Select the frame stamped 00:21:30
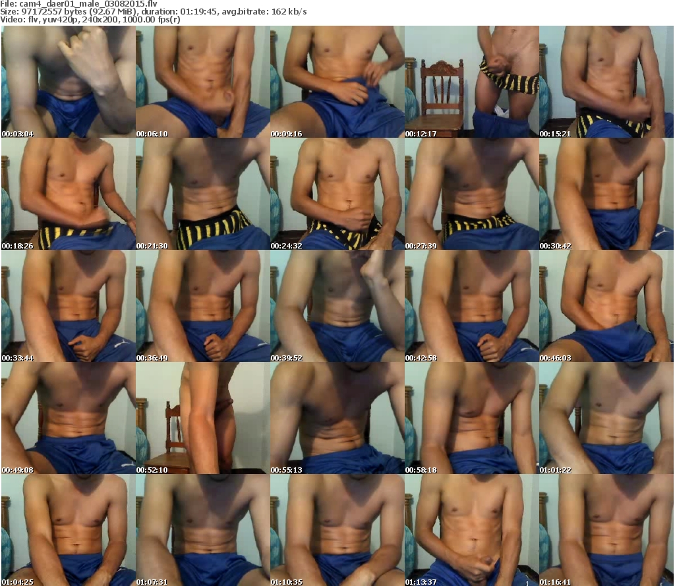The width and height of the screenshot is (675, 586). click(x=203, y=194)
